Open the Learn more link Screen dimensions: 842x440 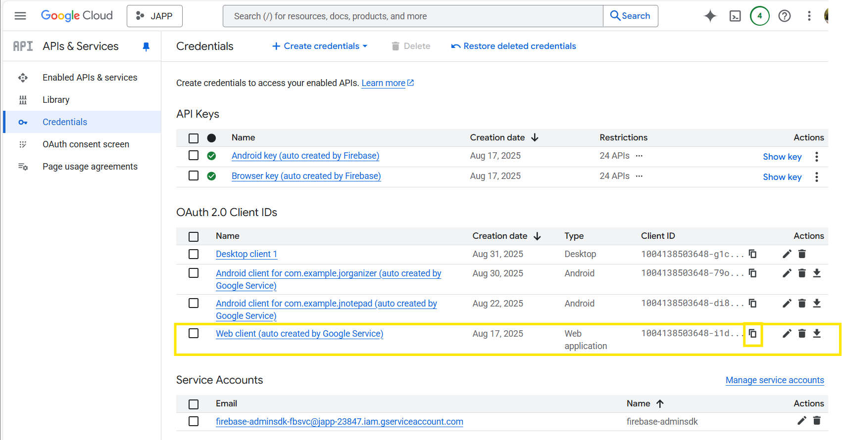(388, 83)
